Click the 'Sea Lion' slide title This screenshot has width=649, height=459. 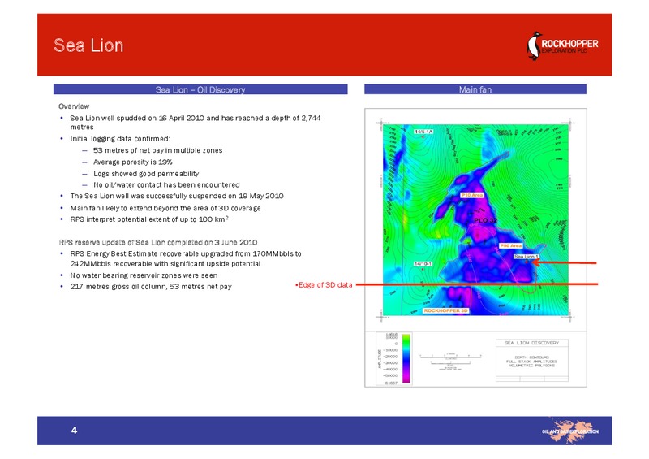coord(88,45)
